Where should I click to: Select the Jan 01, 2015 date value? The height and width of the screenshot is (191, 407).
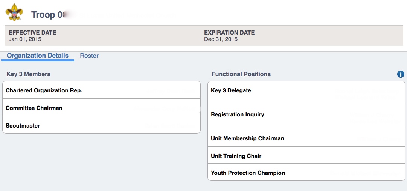coord(25,39)
